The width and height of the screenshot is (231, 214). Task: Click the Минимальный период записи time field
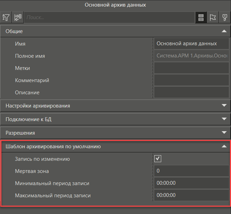pos(191,183)
